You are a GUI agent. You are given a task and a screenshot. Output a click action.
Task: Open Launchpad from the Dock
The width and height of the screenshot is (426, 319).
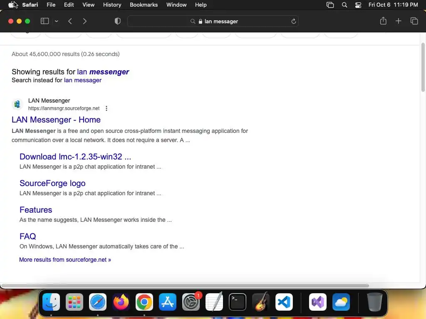point(74,302)
